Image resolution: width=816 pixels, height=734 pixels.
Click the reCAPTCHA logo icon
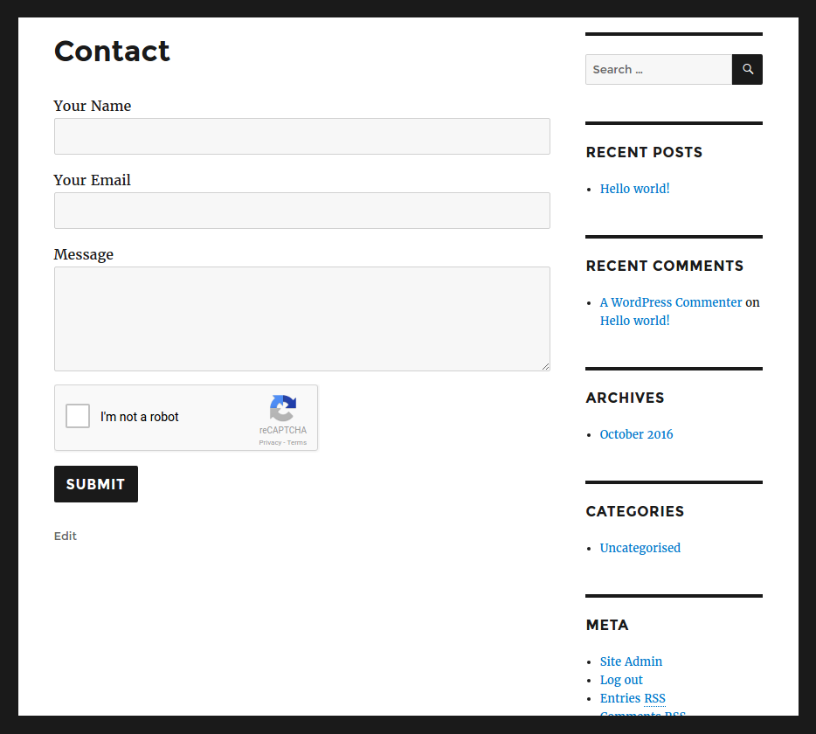(283, 408)
